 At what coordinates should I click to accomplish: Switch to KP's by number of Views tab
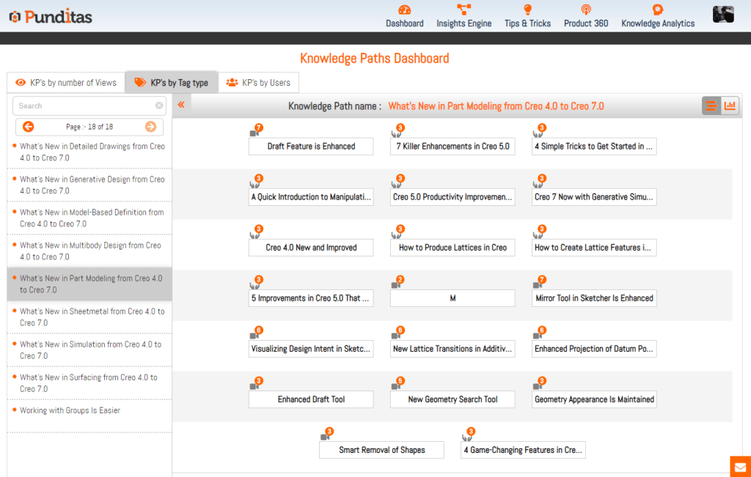click(x=66, y=83)
